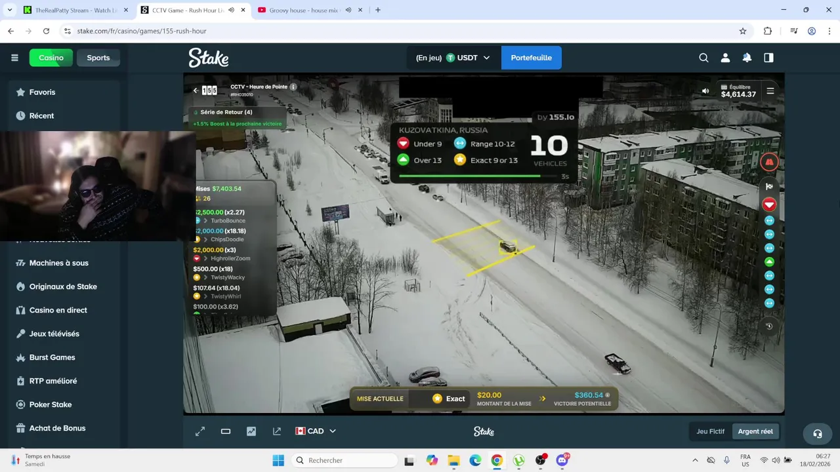Click the Stake logo in the header
Image resolution: width=840 pixels, height=472 pixels.
pos(209,58)
